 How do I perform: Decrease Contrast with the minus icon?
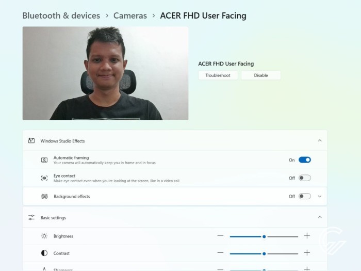coord(220,253)
